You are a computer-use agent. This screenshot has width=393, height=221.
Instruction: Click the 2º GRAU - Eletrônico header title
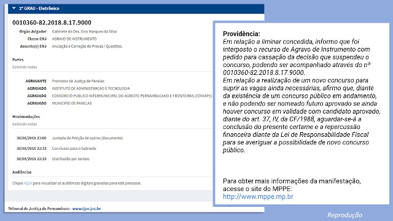coord(39,9)
